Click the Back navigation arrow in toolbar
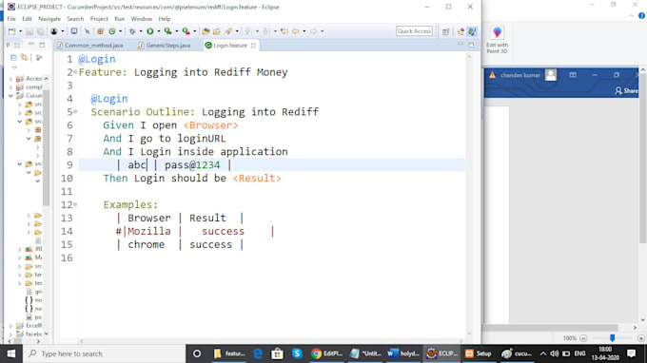This screenshot has height=363, width=647. [296, 31]
